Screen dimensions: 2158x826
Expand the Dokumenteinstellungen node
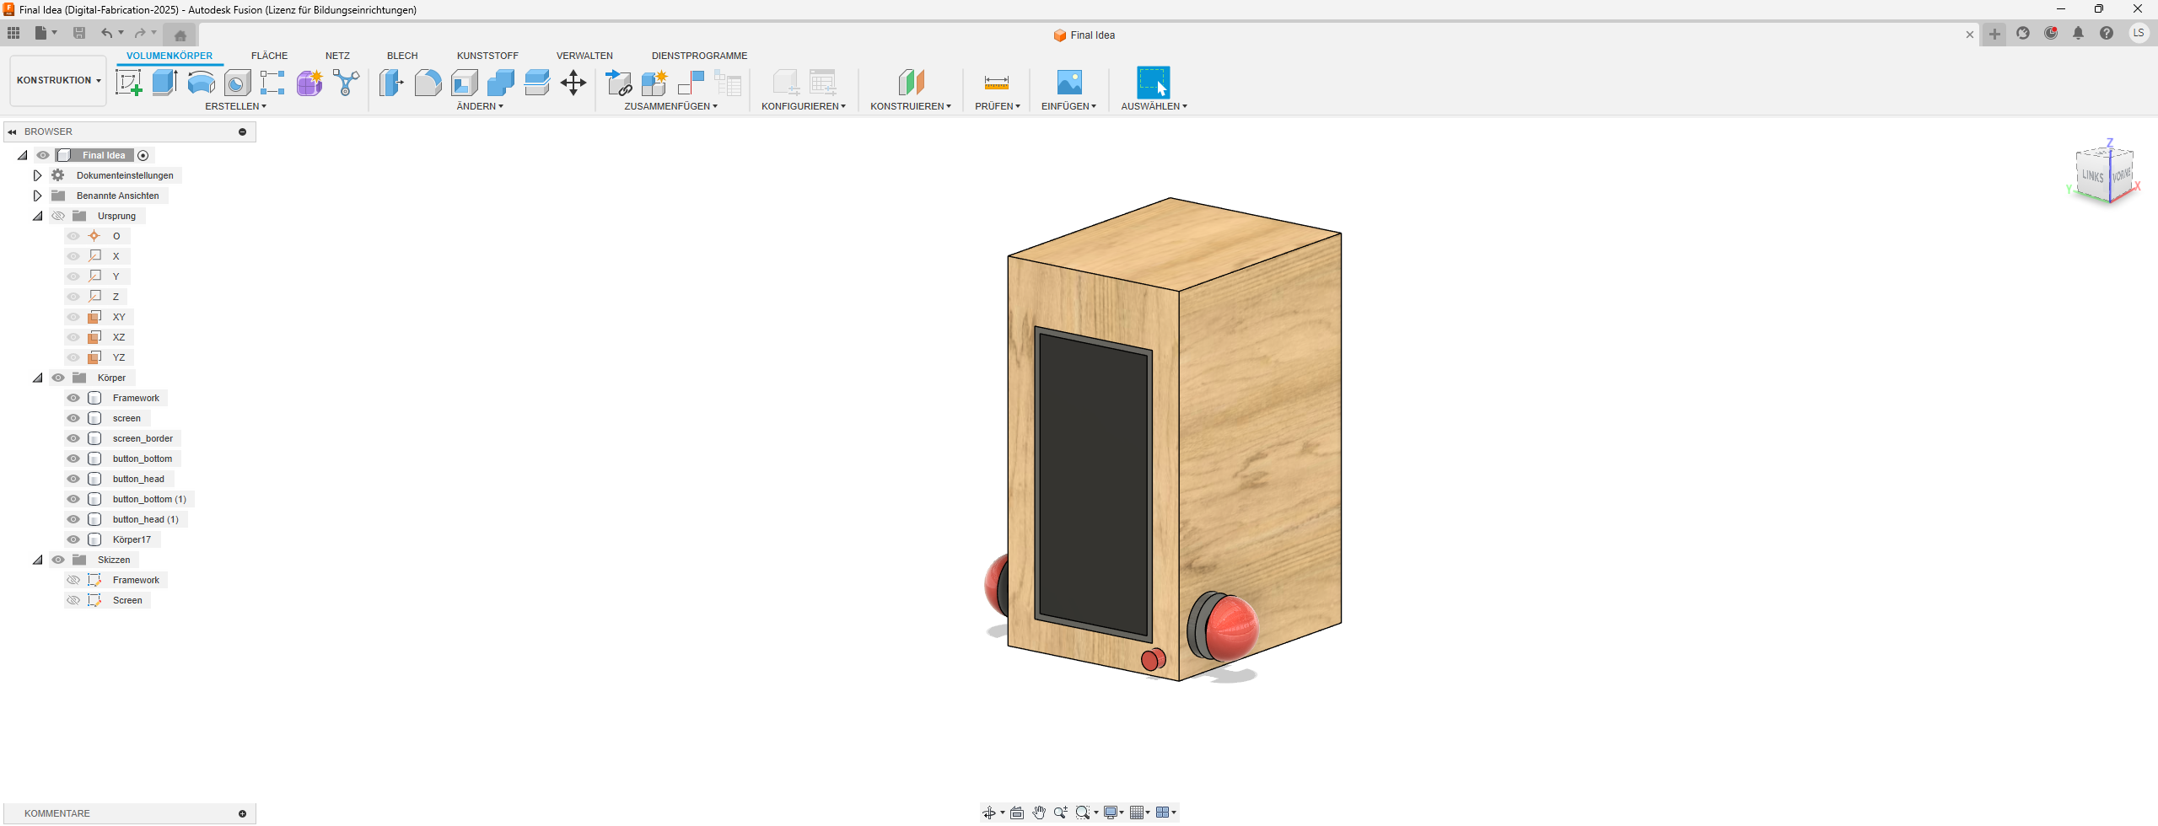click(x=37, y=174)
